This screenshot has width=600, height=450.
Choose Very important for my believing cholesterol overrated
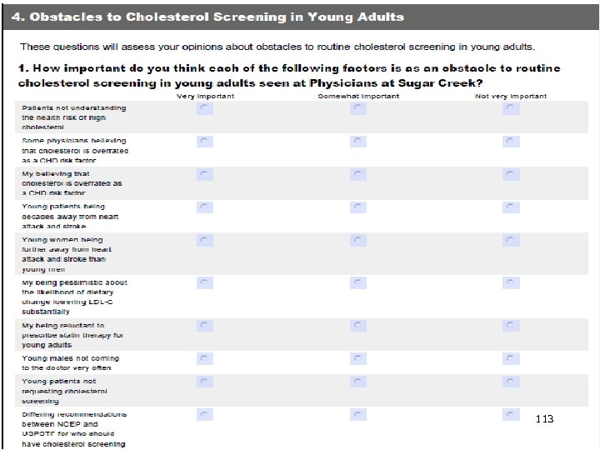point(203,174)
